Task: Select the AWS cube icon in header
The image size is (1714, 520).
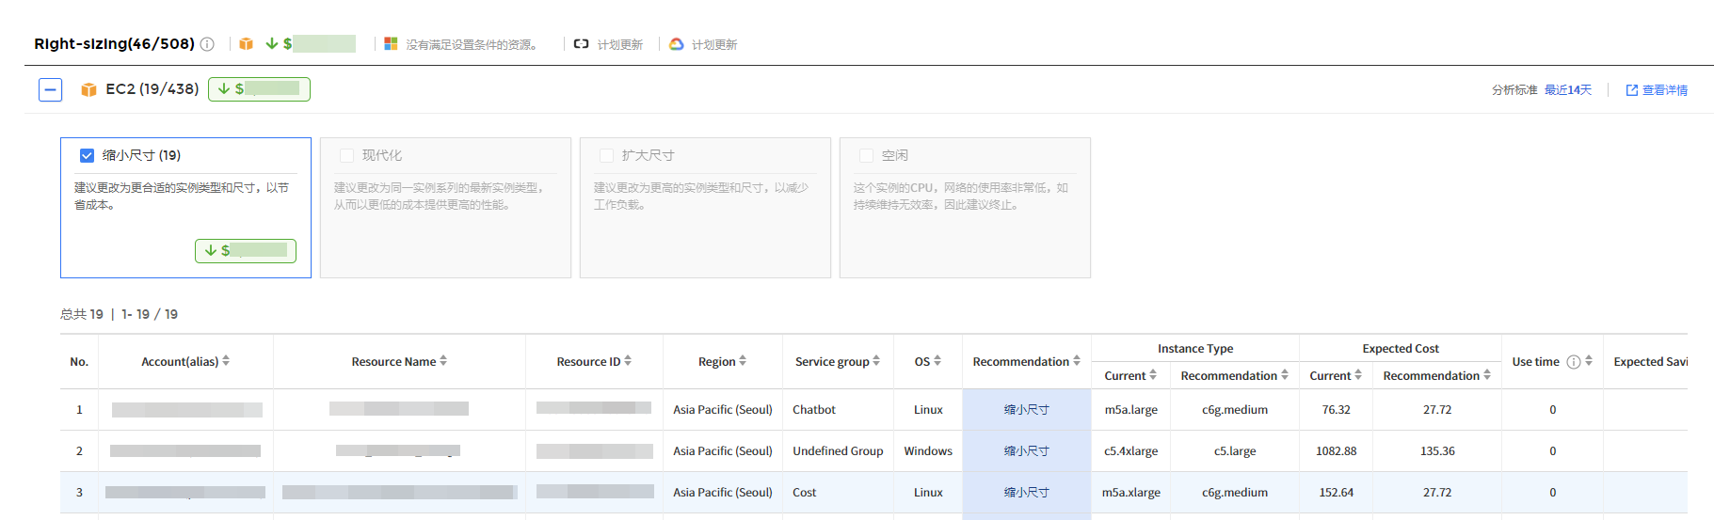Action: click(x=246, y=44)
